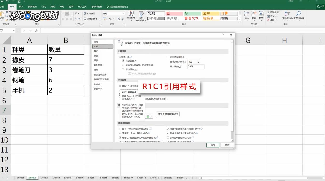Click the Wrap Text (自动换行) icon

pos(85,13)
